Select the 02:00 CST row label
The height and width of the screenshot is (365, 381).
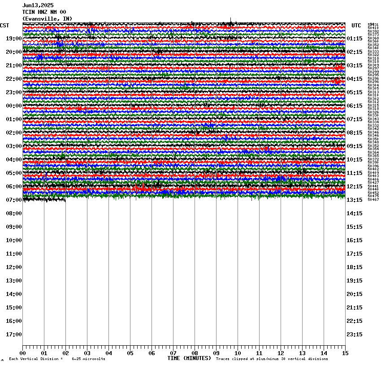14,133
